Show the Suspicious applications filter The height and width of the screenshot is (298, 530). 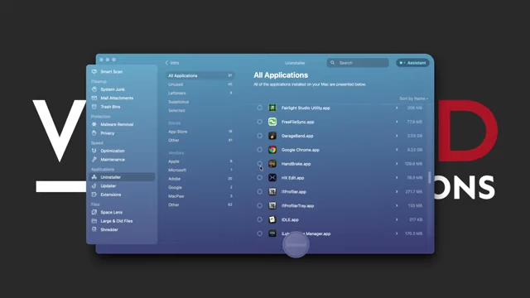(200, 102)
